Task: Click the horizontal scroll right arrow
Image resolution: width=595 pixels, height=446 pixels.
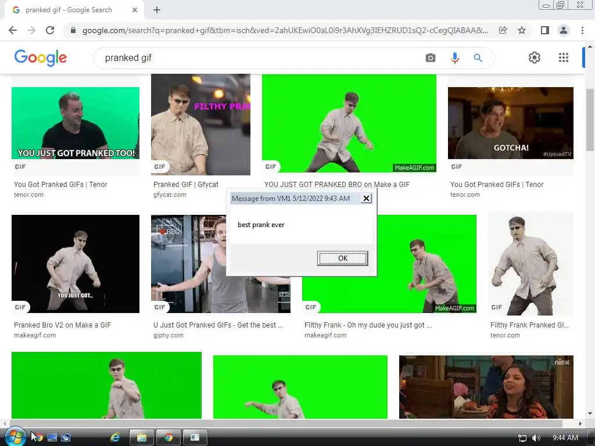Action: tap(580, 423)
